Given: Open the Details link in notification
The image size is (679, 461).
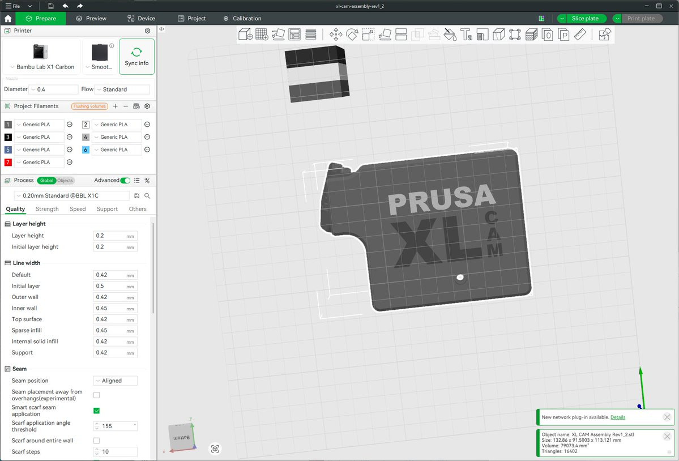Looking at the screenshot, I should (x=618, y=417).
